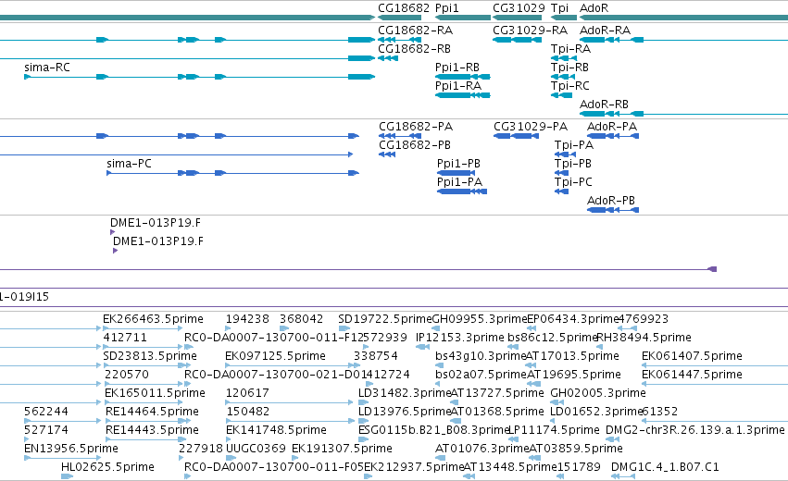Select the CG18682 gene label
The height and width of the screenshot is (481, 788).
click(x=404, y=8)
